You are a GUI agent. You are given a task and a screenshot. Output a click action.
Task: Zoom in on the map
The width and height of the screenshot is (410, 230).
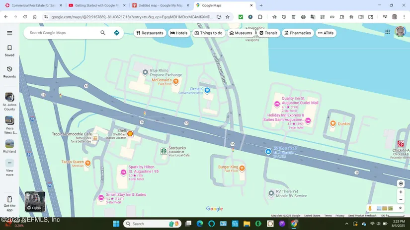pos(401,192)
